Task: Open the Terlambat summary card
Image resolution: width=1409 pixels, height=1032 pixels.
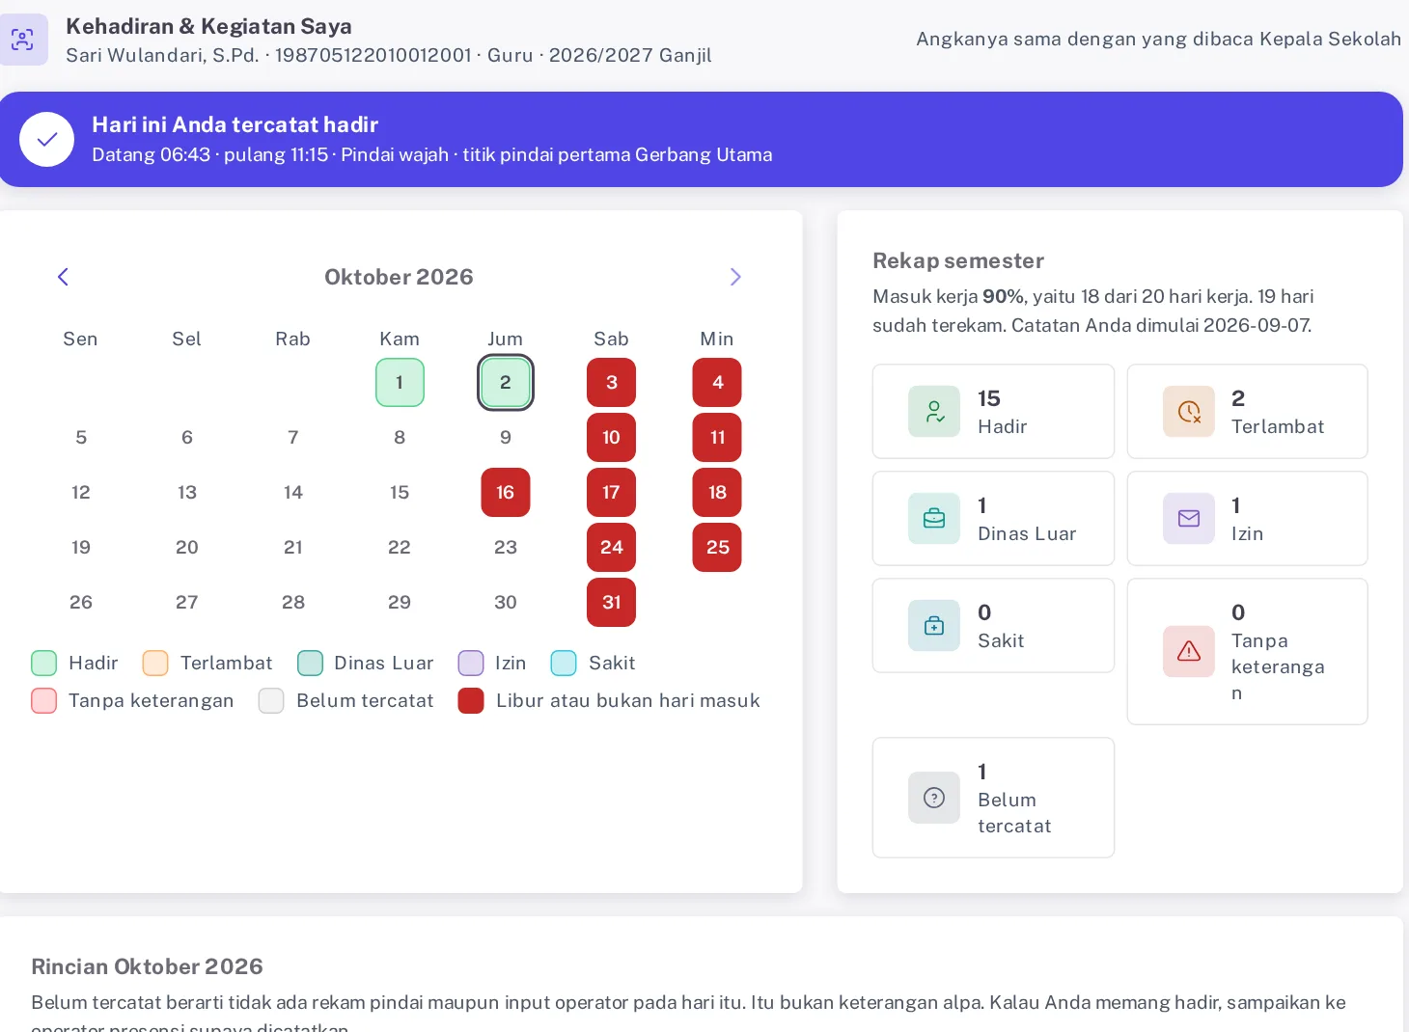Action: (x=1247, y=411)
